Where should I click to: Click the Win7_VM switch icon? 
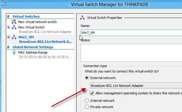tap(14, 37)
